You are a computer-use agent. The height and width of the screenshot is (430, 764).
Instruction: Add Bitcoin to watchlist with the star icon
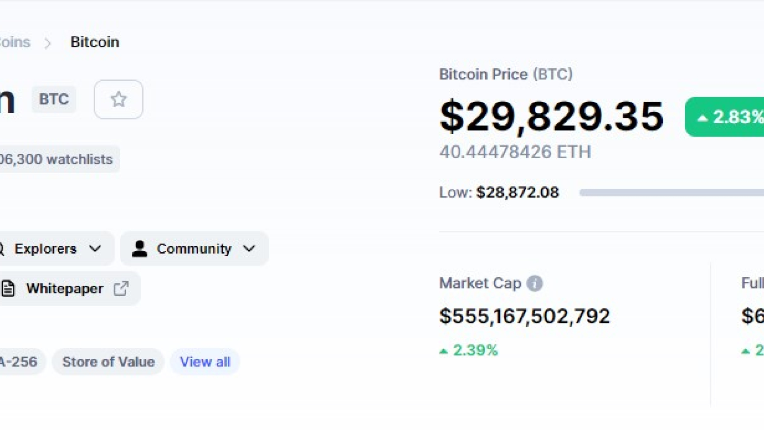(x=118, y=99)
